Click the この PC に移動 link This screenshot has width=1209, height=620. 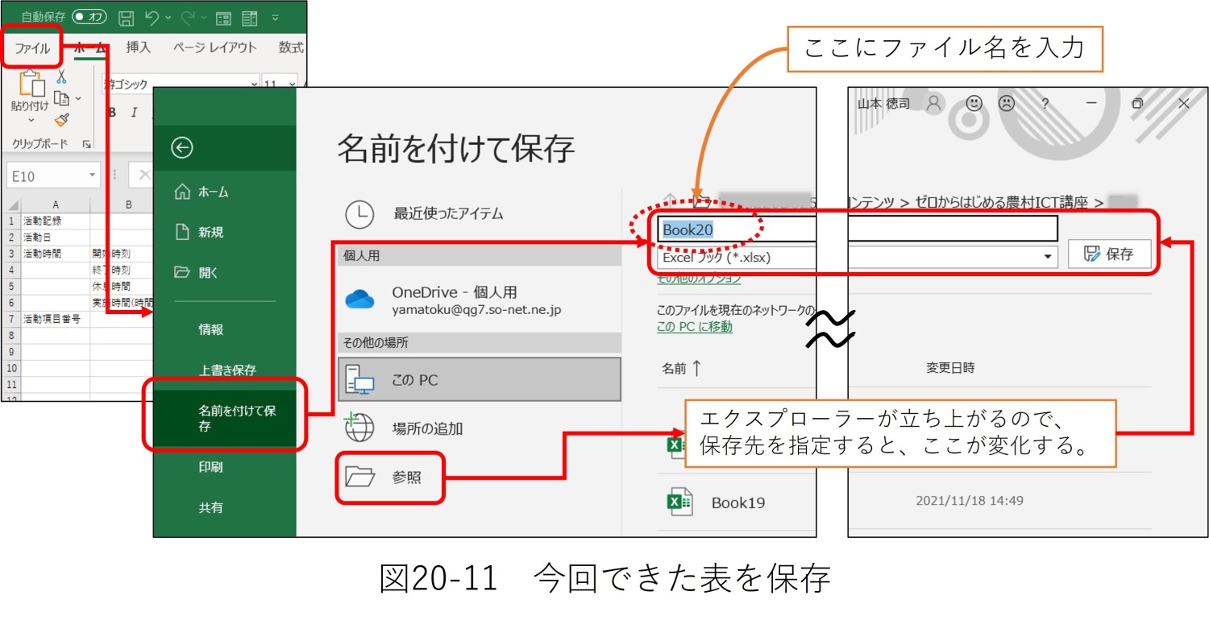(x=695, y=326)
